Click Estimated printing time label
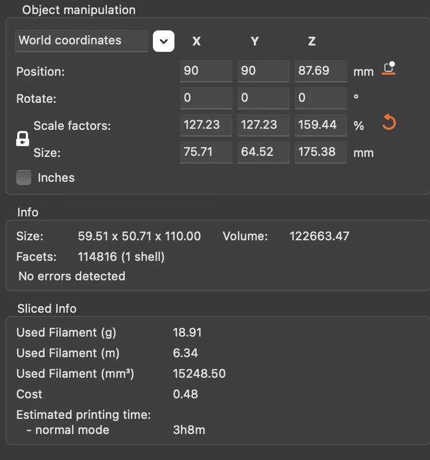The height and width of the screenshot is (460, 430). click(x=83, y=415)
